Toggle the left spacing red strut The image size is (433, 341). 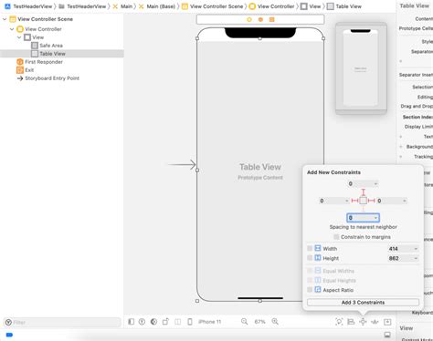point(355,201)
